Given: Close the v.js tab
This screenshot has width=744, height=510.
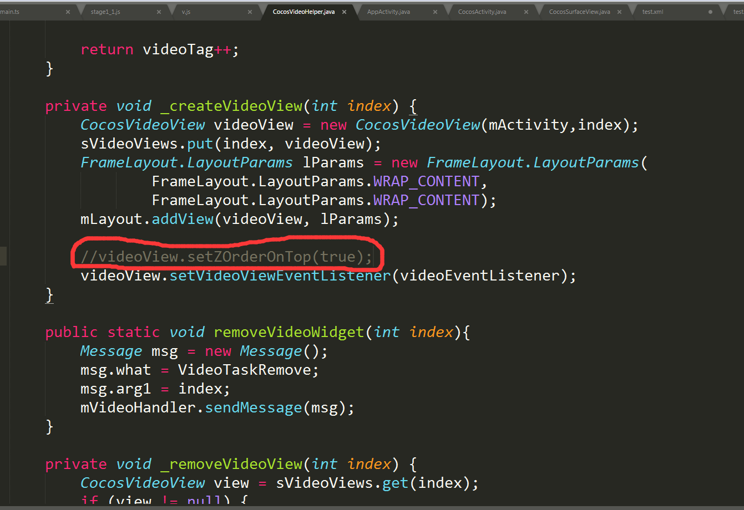Looking at the screenshot, I should pos(250,12).
